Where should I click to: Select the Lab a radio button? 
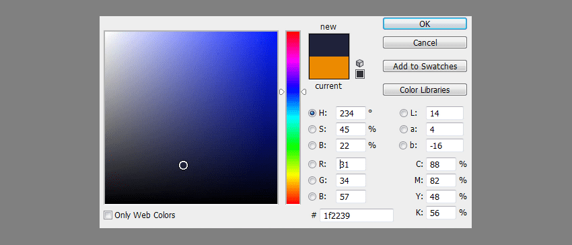(x=404, y=129)
